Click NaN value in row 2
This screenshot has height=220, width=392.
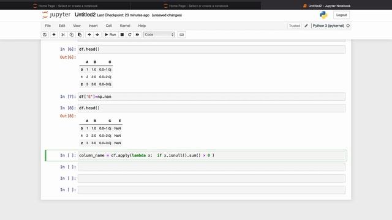(118, 143)
